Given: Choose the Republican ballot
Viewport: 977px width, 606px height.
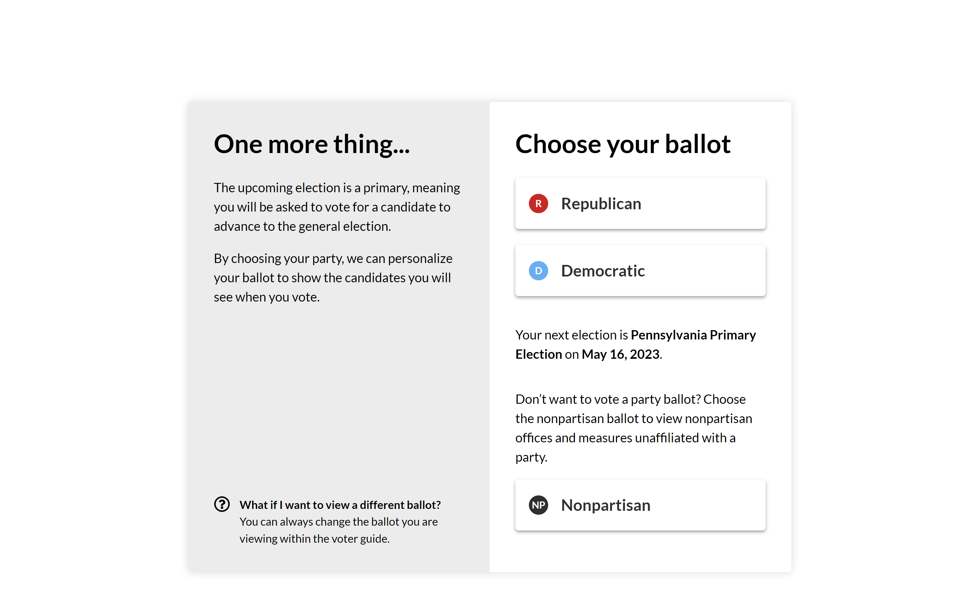Looking at the screenshot, I should pyautogui.click(x=640, y=204).
